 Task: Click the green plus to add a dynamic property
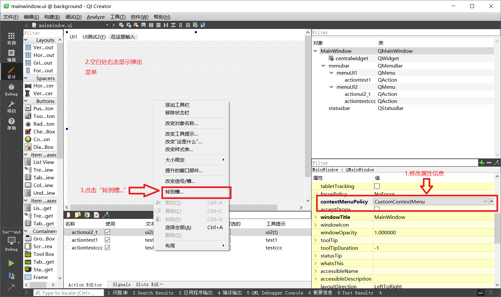pos(482,163)
